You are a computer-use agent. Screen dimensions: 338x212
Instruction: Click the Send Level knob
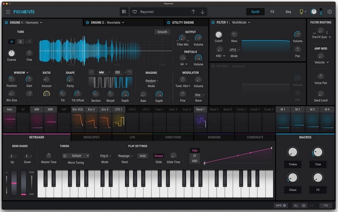(x=320, y=94)
